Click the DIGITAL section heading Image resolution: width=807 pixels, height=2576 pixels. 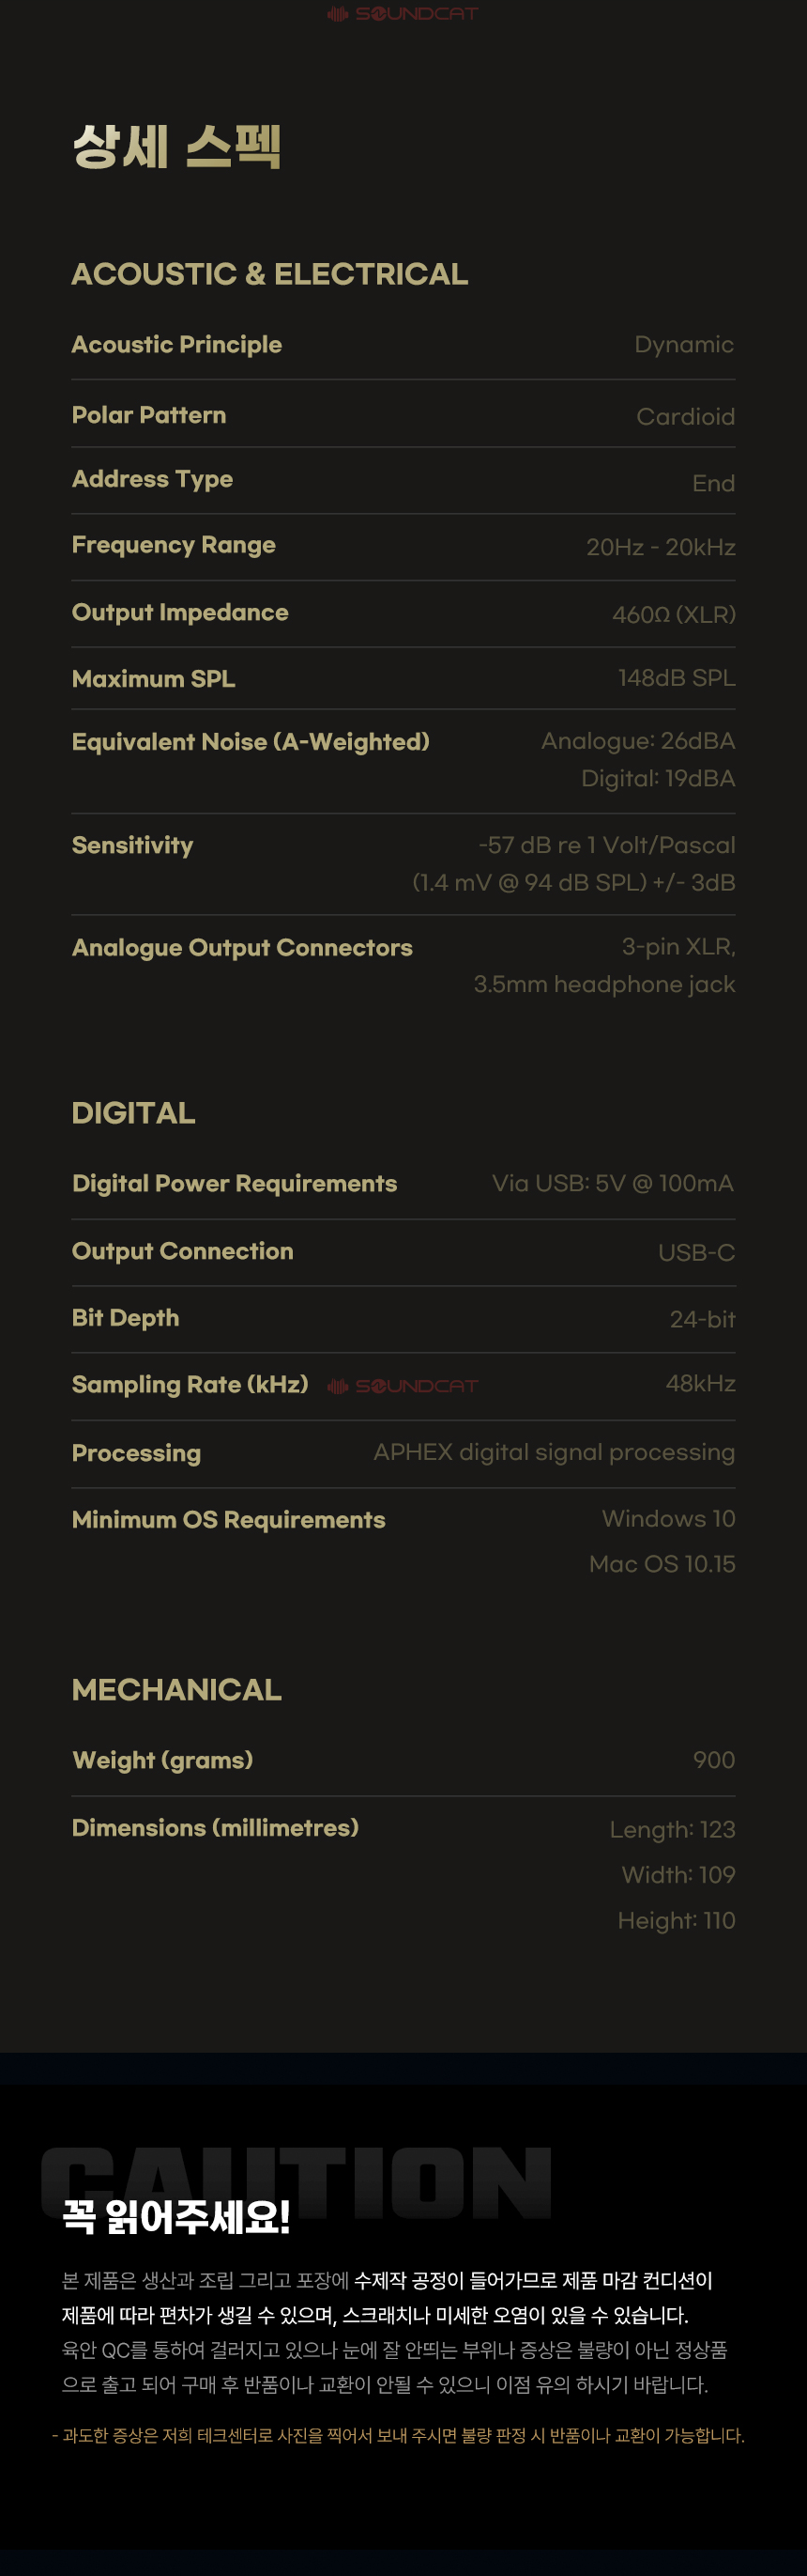coord(134,1112)
